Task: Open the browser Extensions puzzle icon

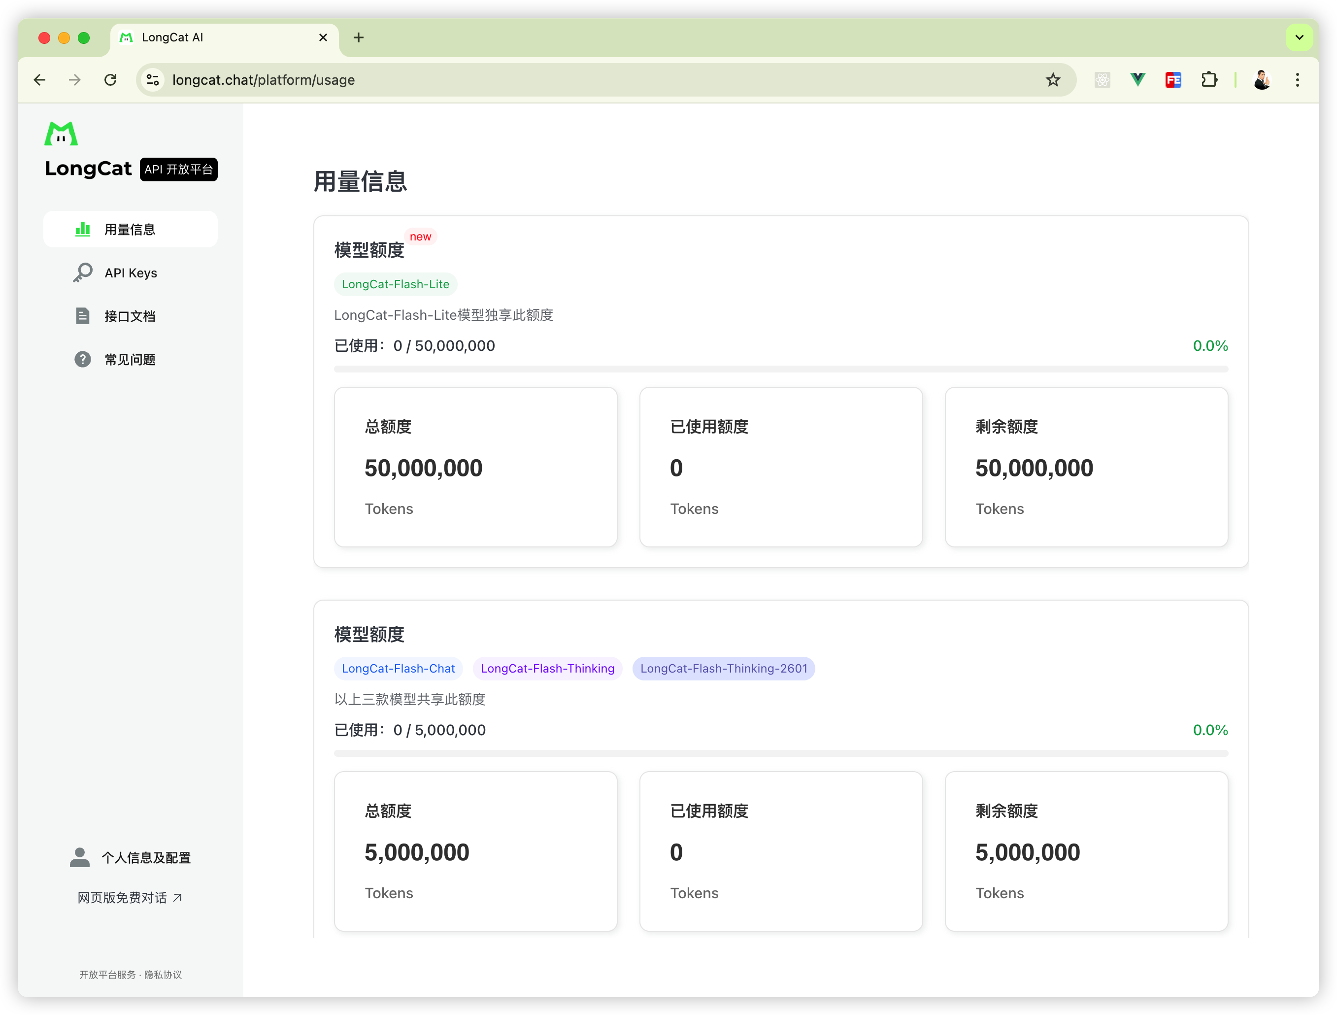Action: coord(1209,80)
